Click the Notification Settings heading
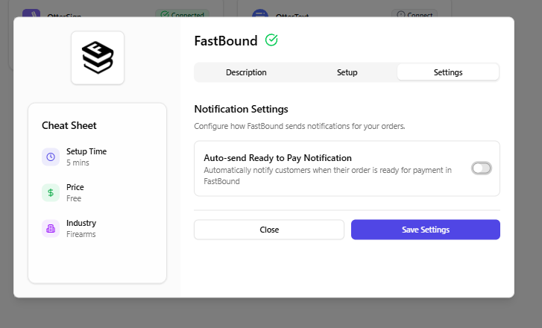 click(241, 109)
